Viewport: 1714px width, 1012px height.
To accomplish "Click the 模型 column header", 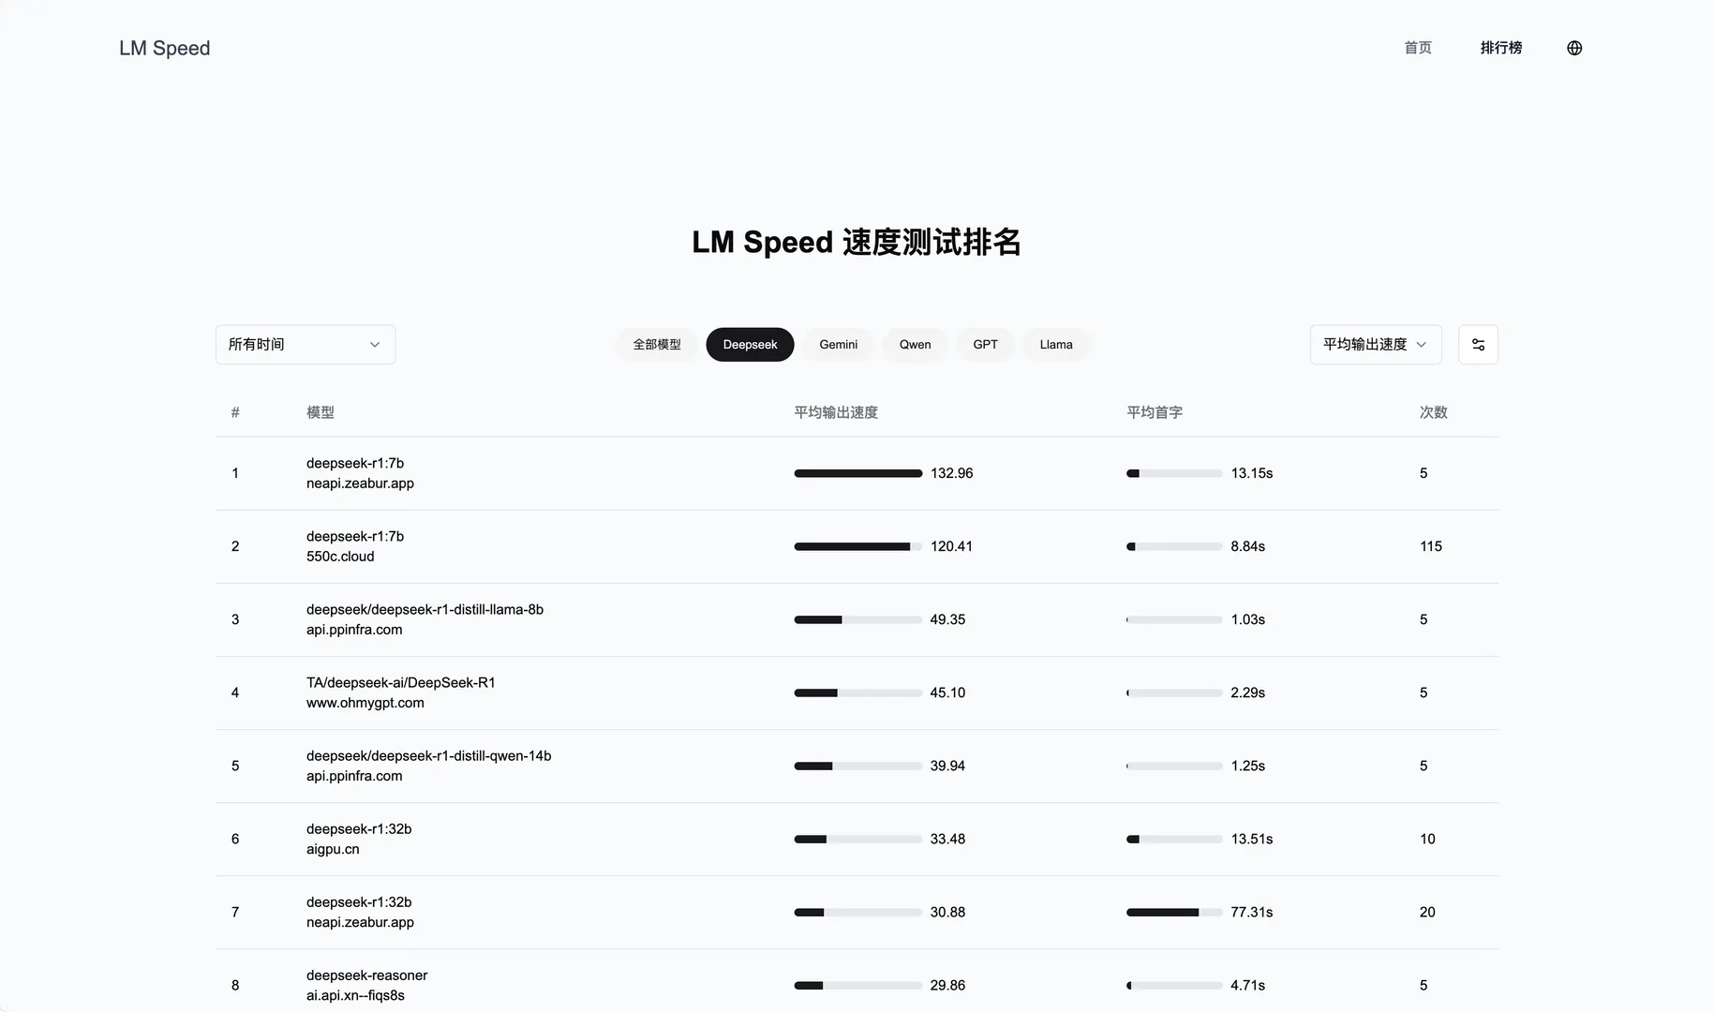I will [x=320, y=412].
